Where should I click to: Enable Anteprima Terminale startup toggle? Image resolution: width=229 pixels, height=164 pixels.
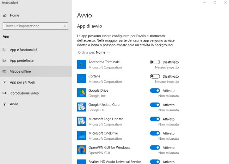tap(155, 62)
